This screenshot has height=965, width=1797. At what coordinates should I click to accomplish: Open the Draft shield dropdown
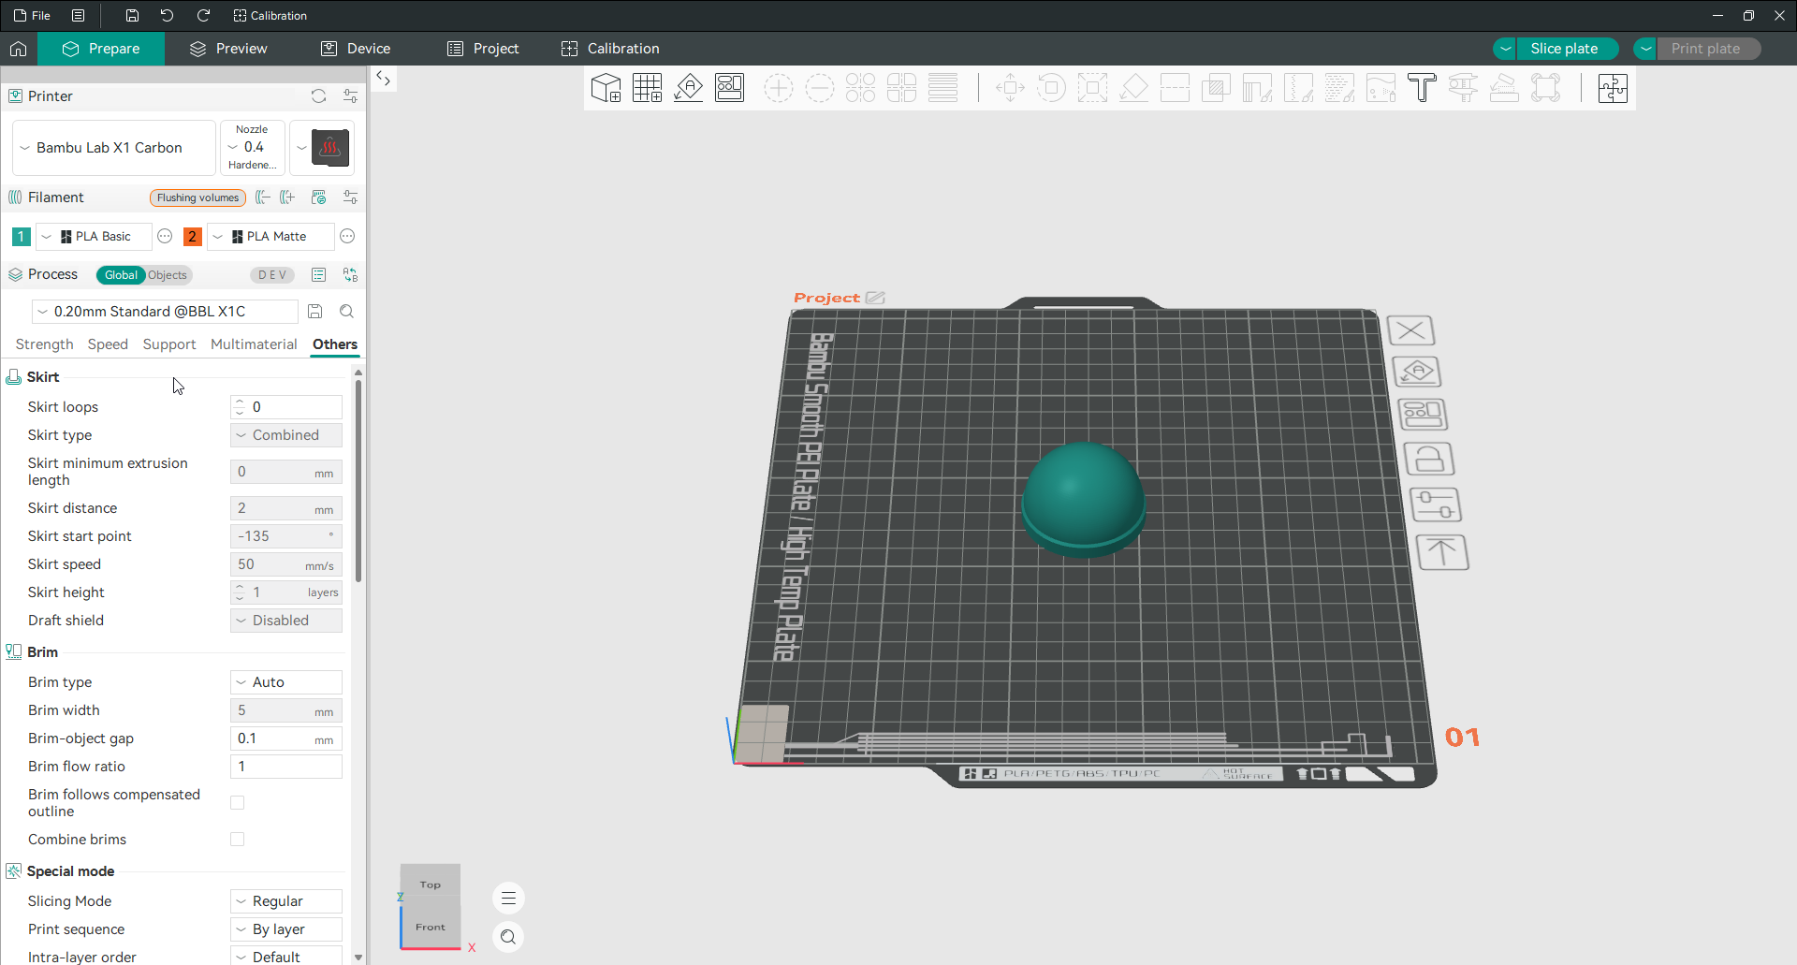[286, 621]
